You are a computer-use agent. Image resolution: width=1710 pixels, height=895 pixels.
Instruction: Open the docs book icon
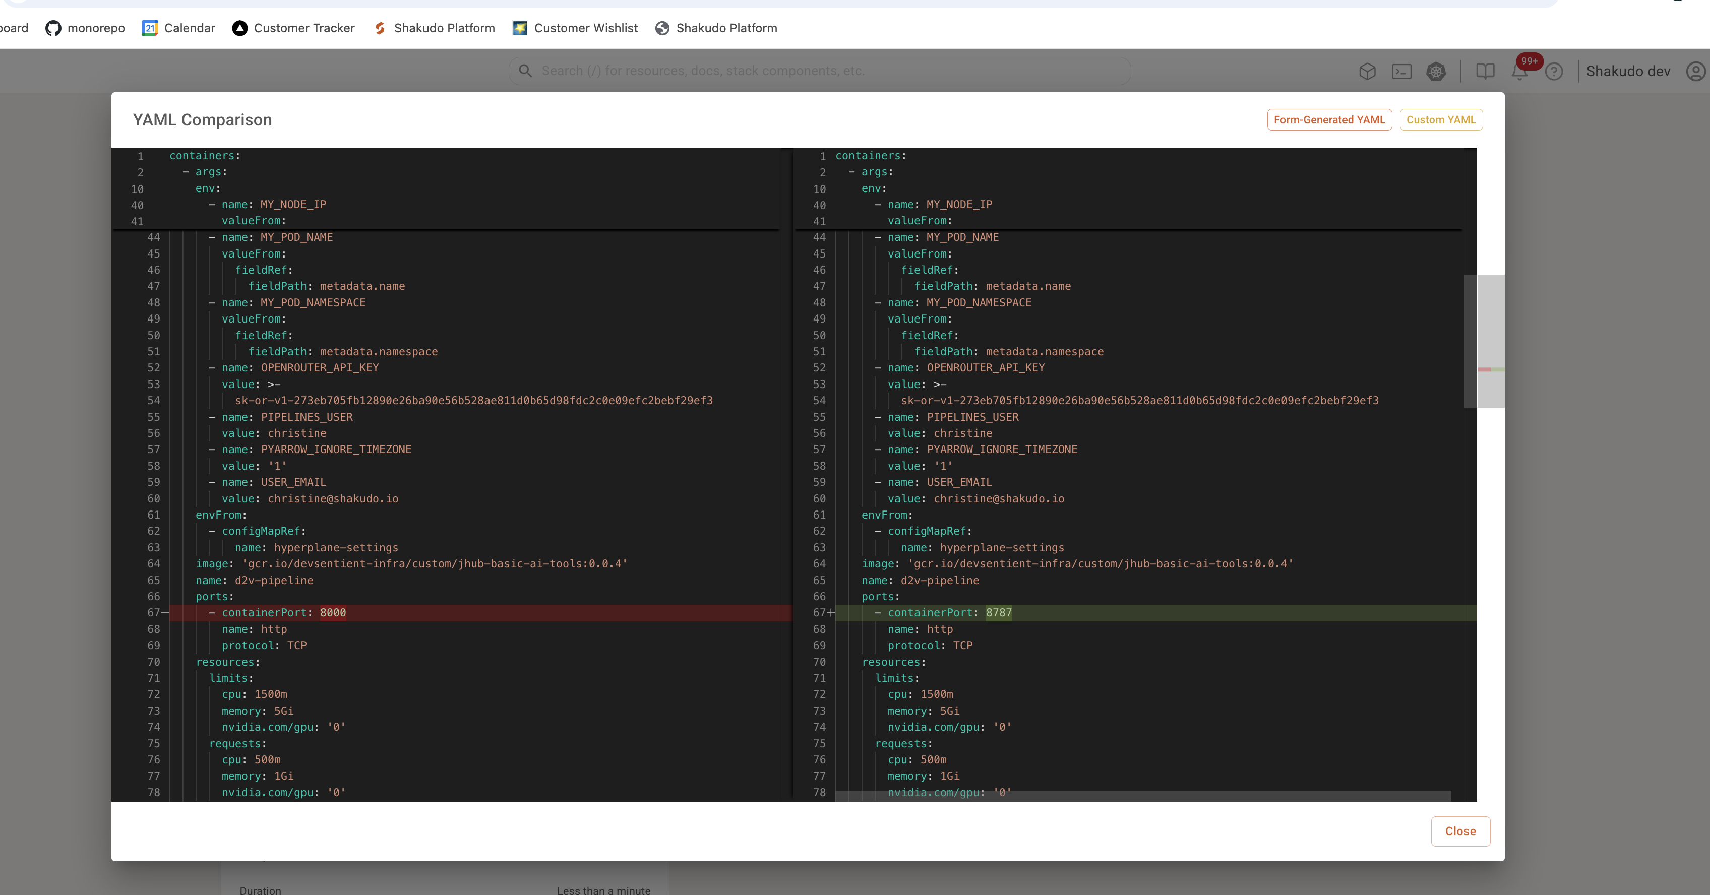1485,71
